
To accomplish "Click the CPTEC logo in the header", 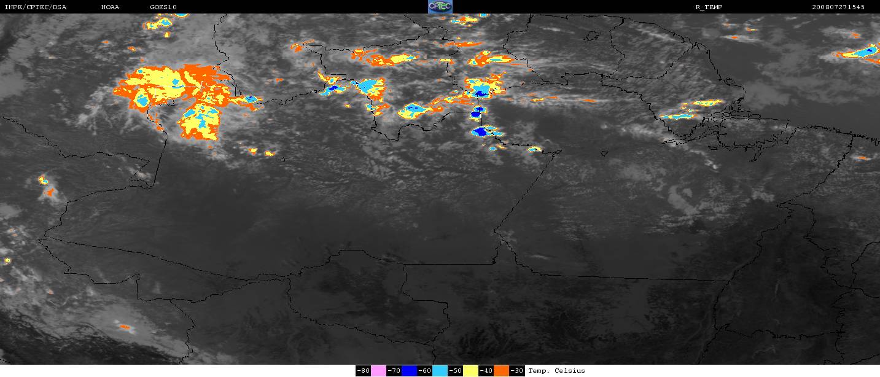I will pos(440,7).
